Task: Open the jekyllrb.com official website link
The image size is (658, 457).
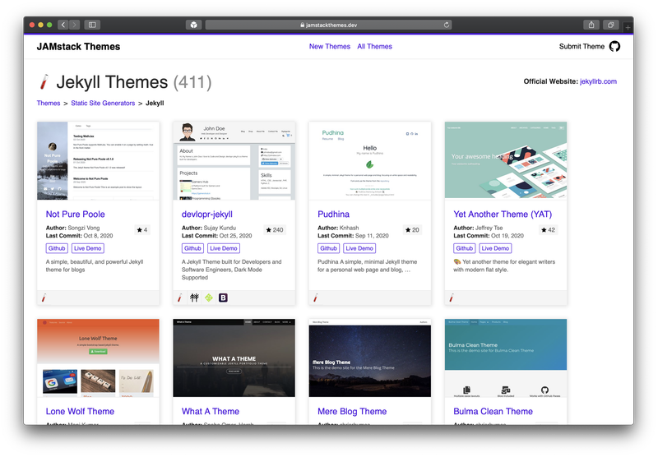Action: [x=598, y=81]
